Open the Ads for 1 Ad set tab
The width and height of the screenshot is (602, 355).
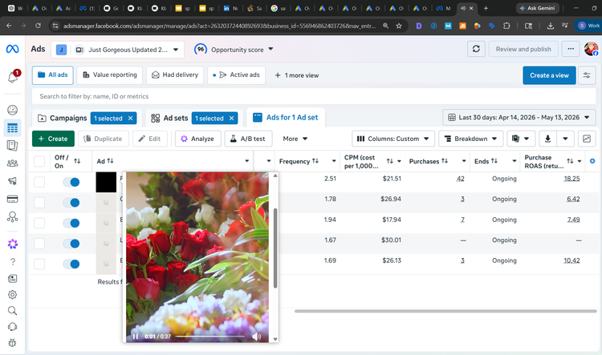286,117
